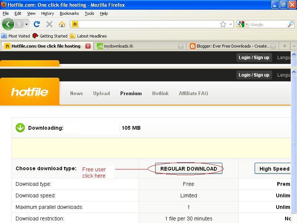
Task: Open the History menu
Action: point(48,13)
